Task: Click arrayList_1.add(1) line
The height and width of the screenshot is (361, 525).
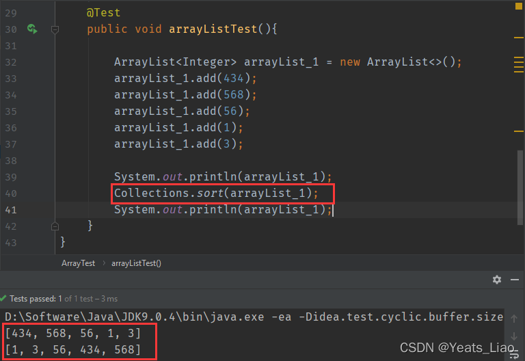Action: tap(178, 128)
